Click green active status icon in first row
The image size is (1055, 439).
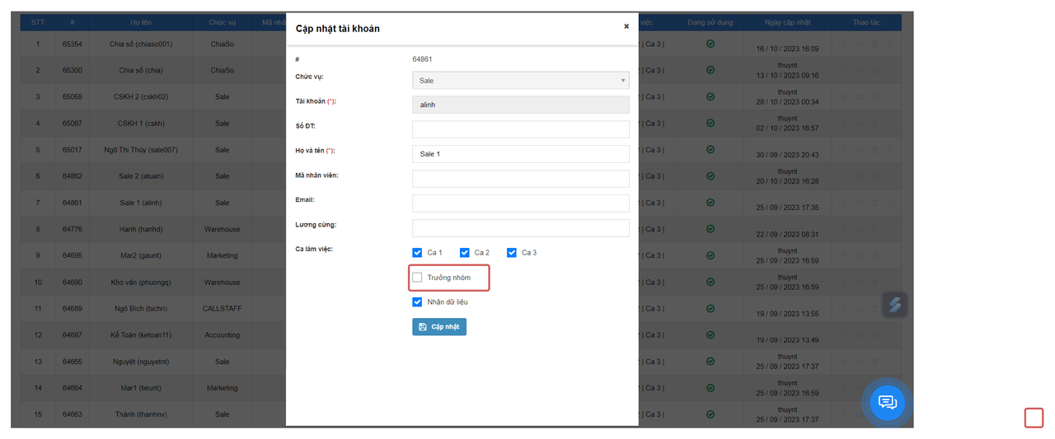pos(710,44)
